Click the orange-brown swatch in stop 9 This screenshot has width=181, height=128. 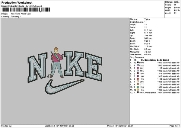click(138, 84)
